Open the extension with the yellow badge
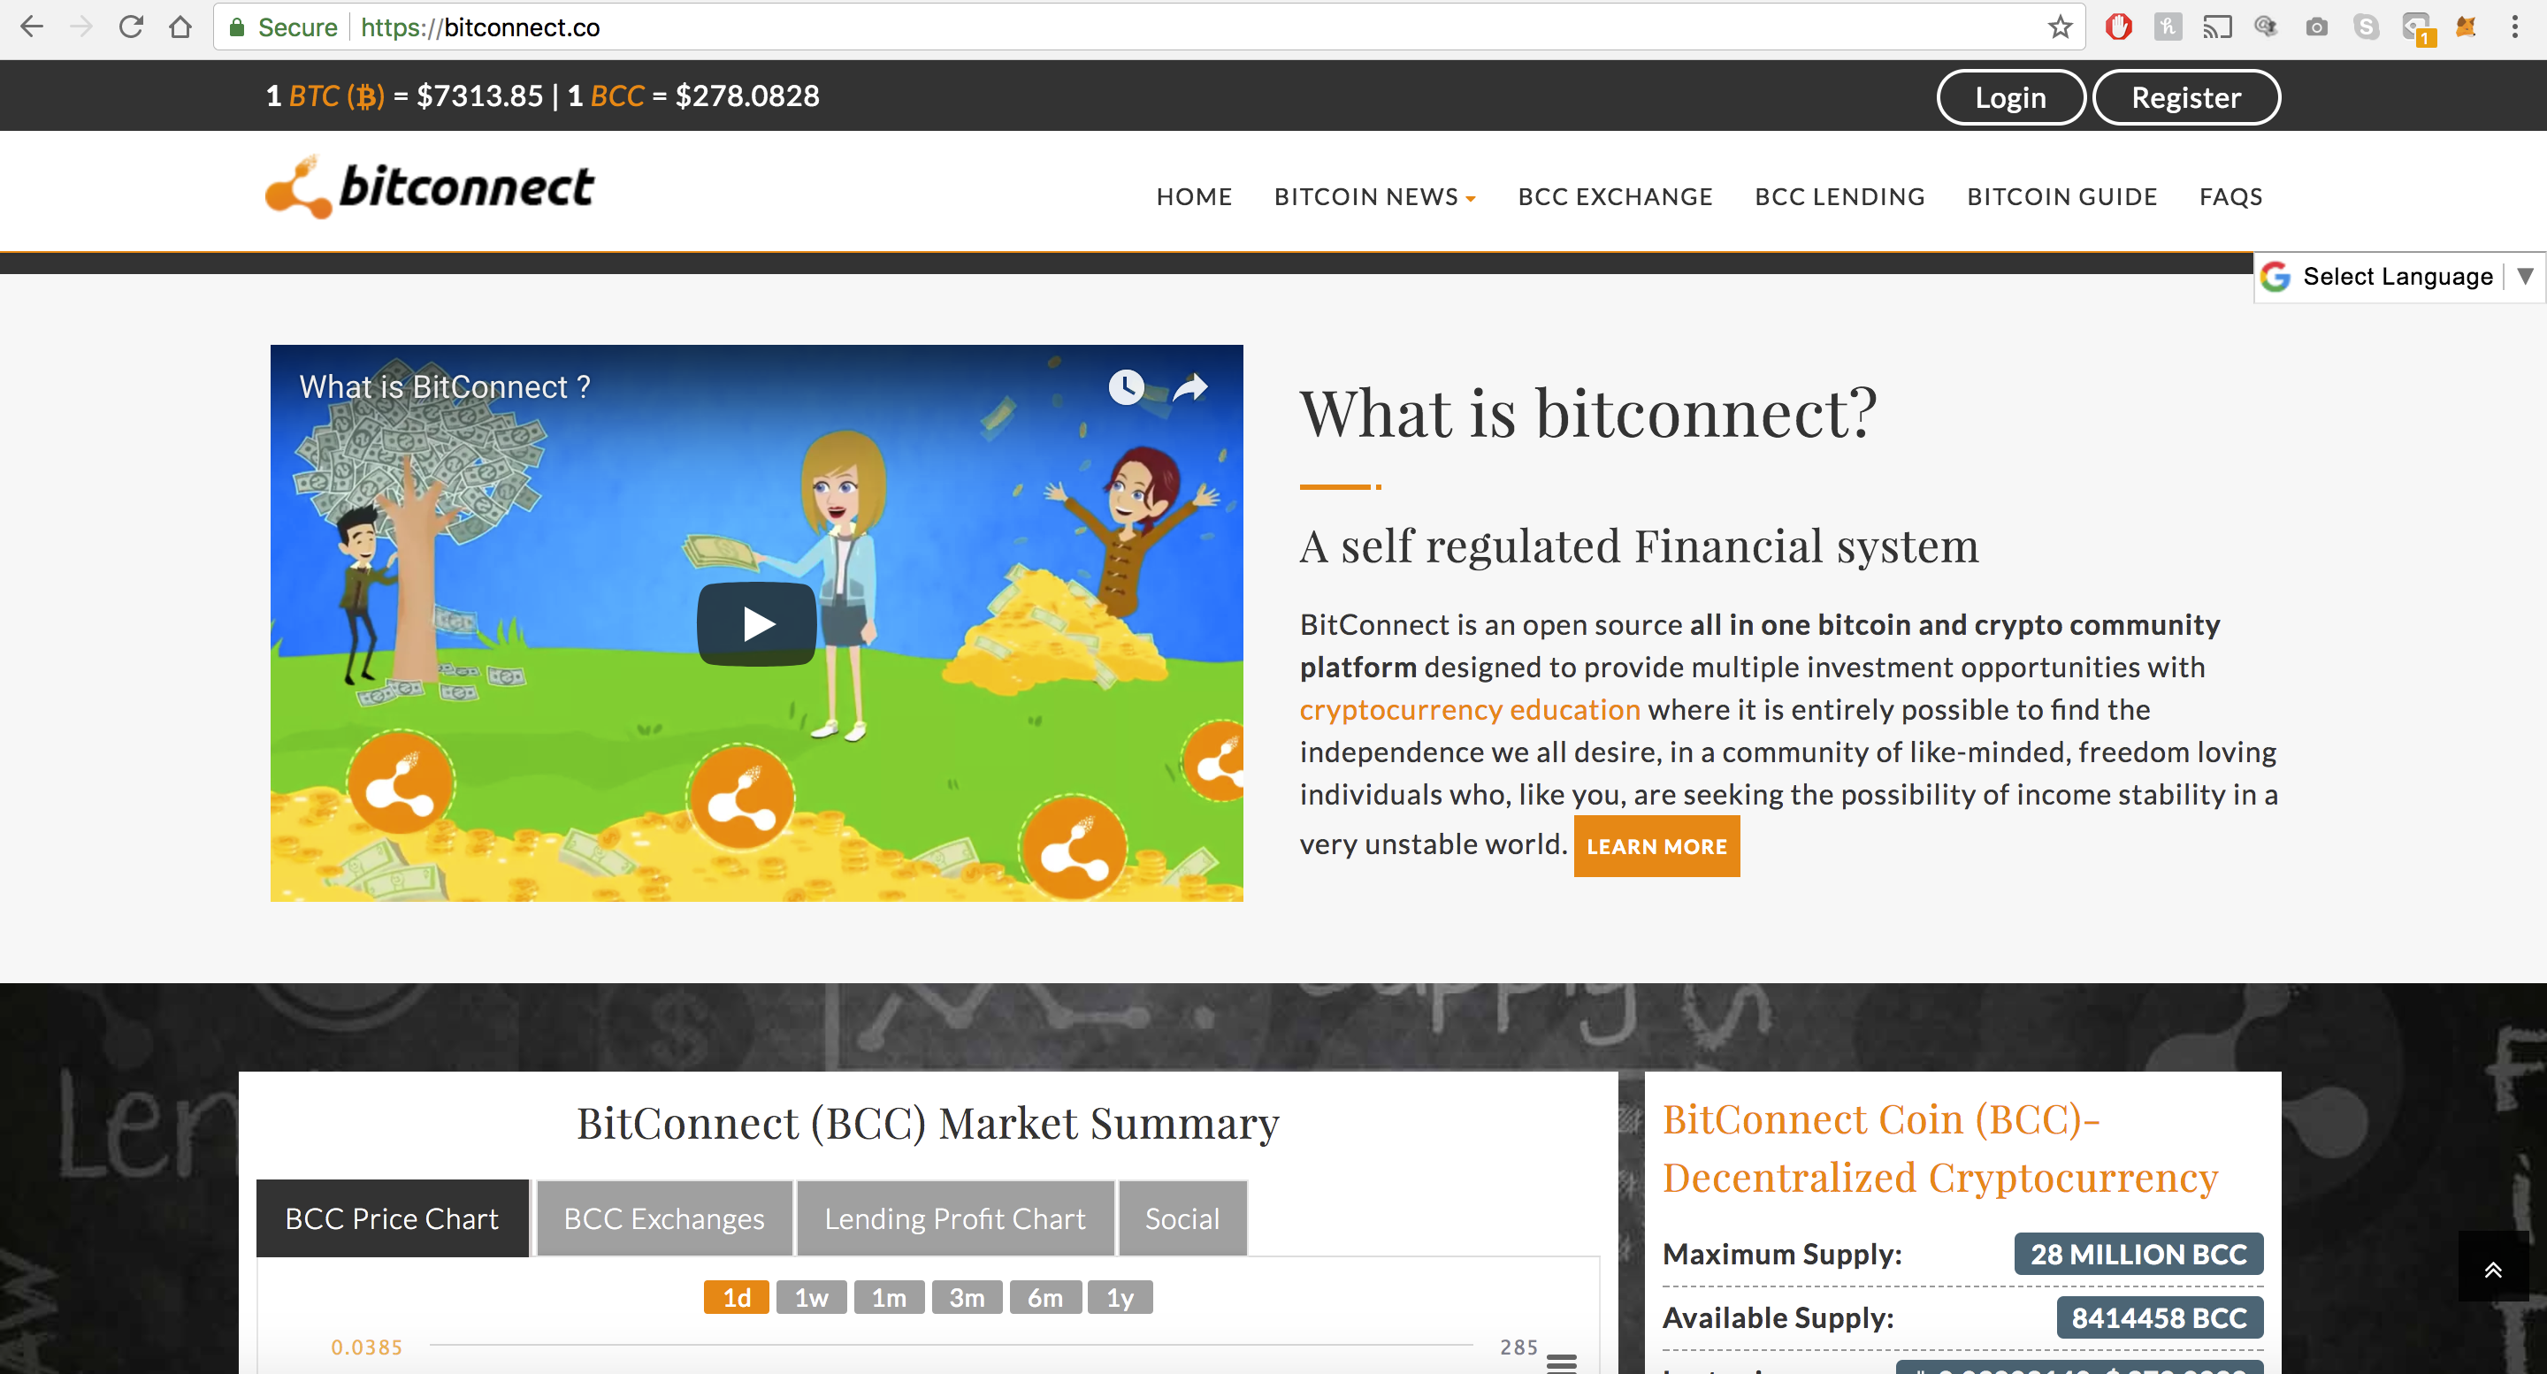2547x1374 pixels. (x=2418, y=28)
